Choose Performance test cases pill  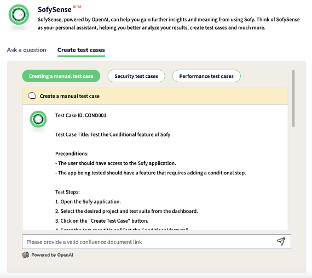(x=206, y=76)
